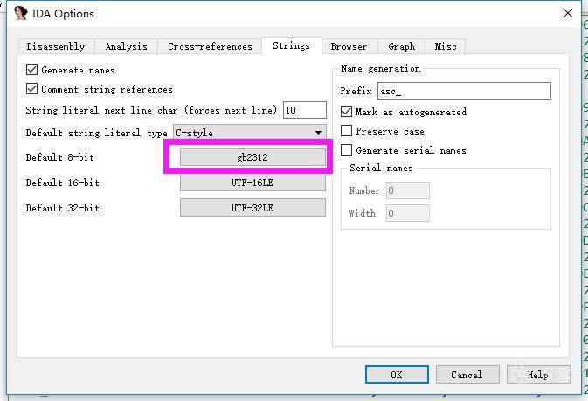This screenshot has height=401, width=588.
Task: Focus the Prefix input field
Action: tap(464, 91)
